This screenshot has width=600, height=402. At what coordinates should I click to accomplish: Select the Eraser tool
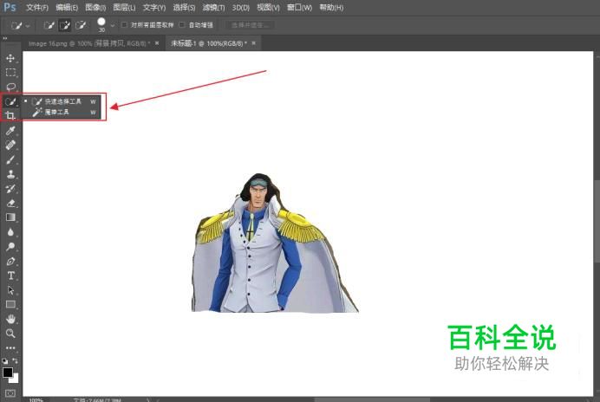(10, 203)
